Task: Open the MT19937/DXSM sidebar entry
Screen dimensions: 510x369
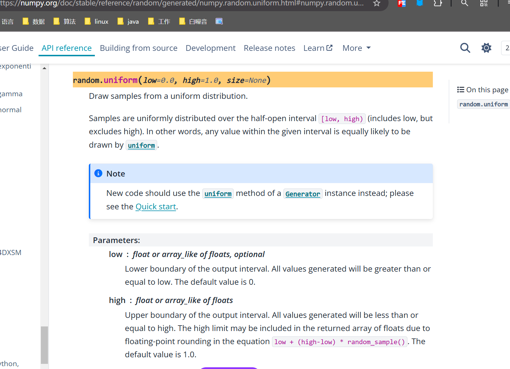Action: click(x=11, y=252)
